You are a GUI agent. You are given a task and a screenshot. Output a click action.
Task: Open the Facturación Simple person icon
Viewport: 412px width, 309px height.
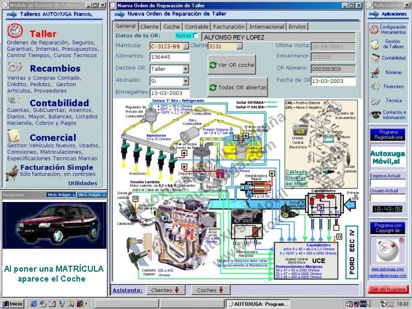click(12, 173)
